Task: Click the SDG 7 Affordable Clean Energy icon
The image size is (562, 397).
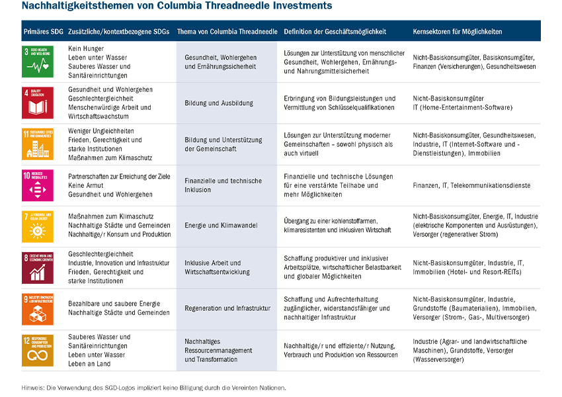Action: 38,227
